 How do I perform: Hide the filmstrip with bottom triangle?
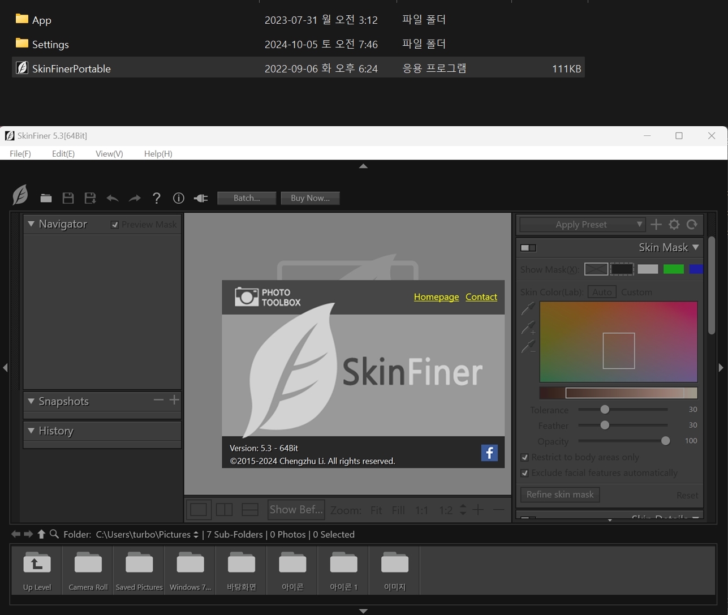coord(363,611)
